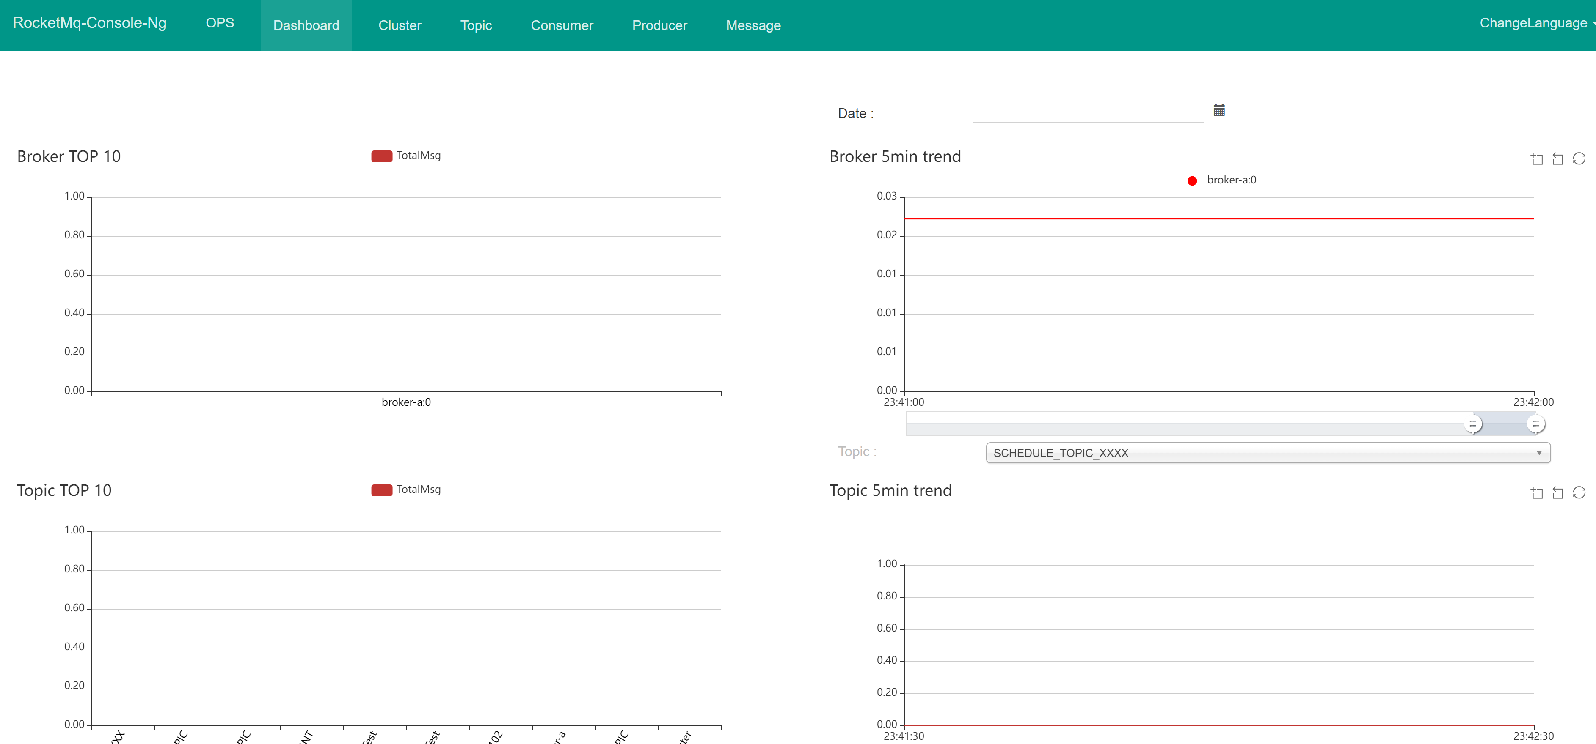Open the date picker calendar icon
The image size is (1596, 744).
pos(1218,110)
